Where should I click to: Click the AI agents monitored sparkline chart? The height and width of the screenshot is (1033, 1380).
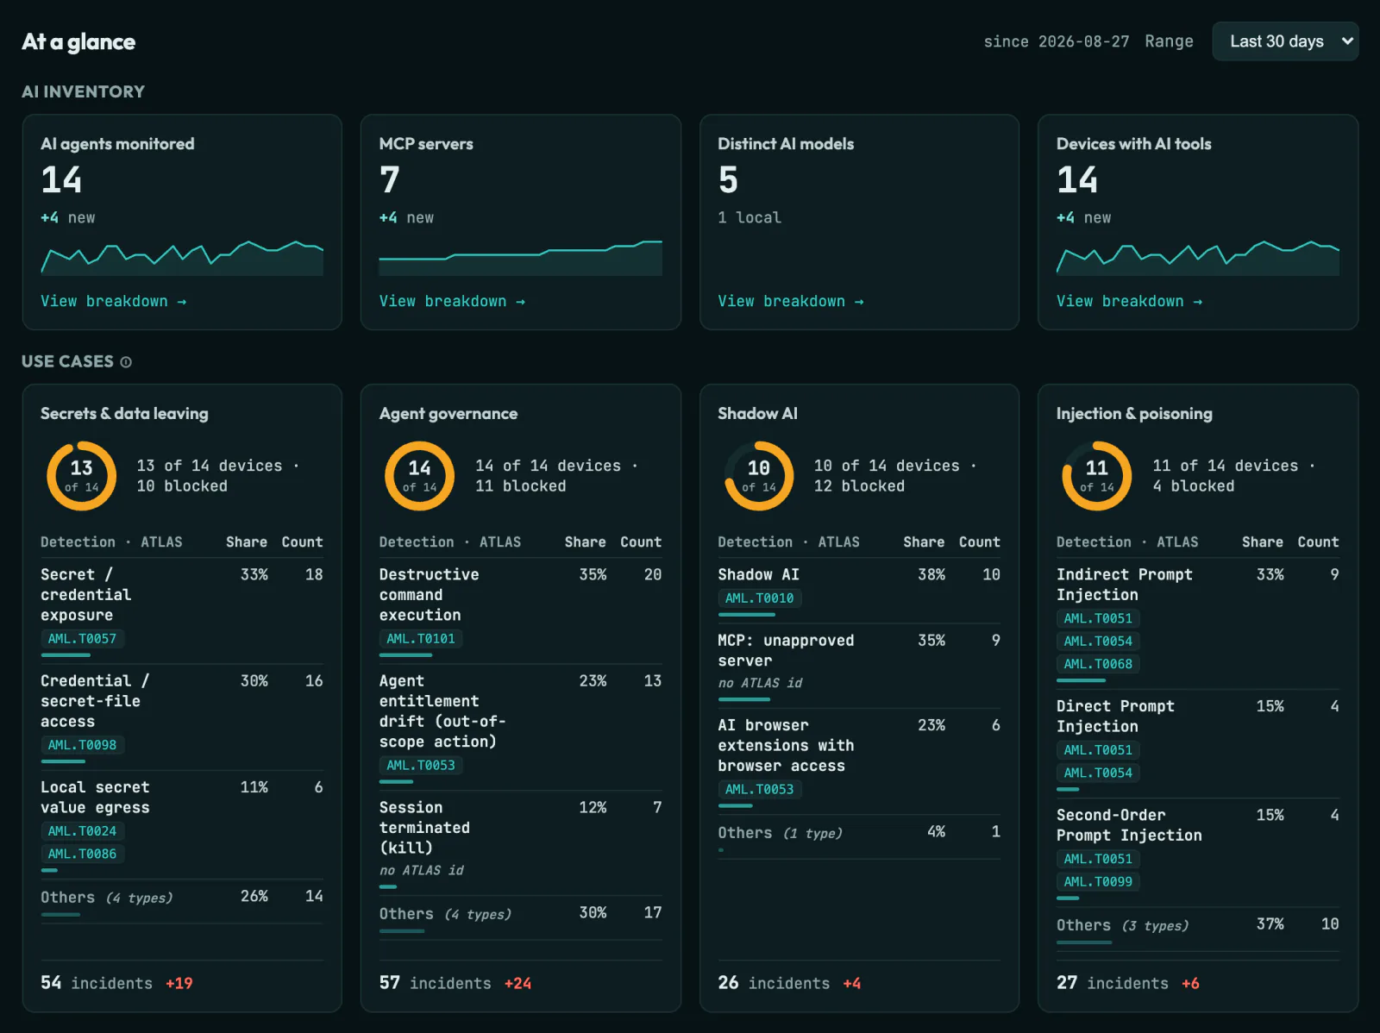click(182, 258)
